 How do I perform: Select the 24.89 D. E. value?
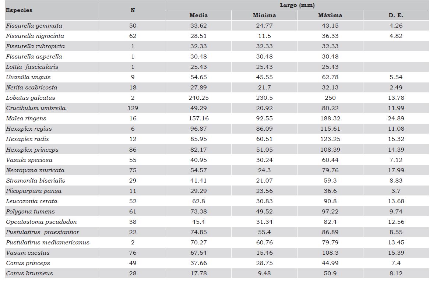pyautogui.click(x=396, y=119)
